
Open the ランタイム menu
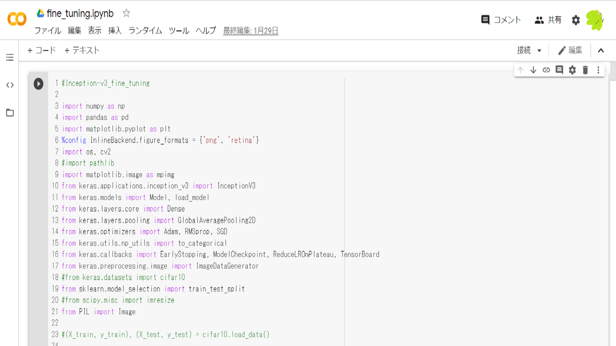(145, 31)
